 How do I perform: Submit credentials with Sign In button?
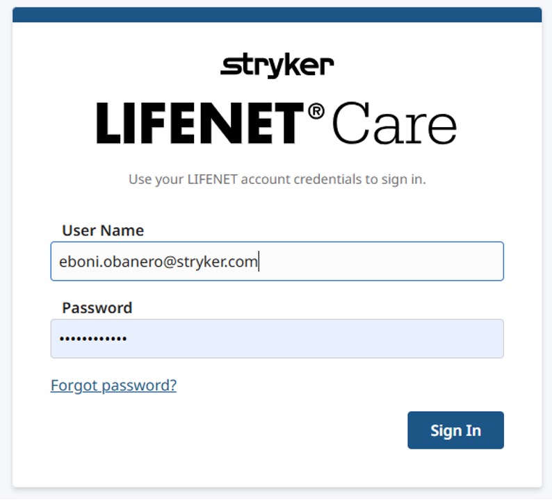pyautogui.click(x=455, y=430)
